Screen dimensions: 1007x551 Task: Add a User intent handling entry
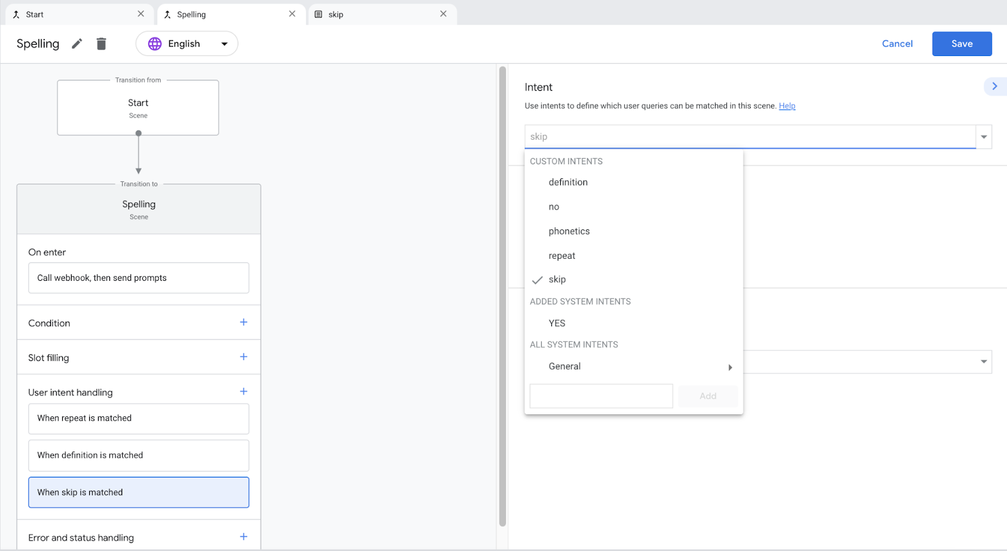pyautogui.click(x=244, y=392)
